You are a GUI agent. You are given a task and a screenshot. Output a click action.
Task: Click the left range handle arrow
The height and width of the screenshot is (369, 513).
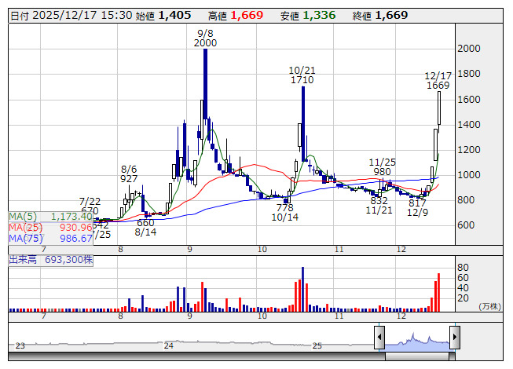[379, 339]
